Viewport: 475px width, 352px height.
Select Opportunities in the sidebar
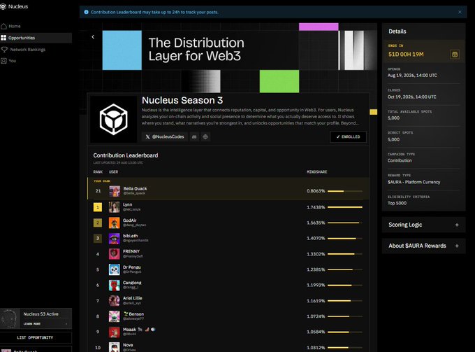click(x=36, y=38)
